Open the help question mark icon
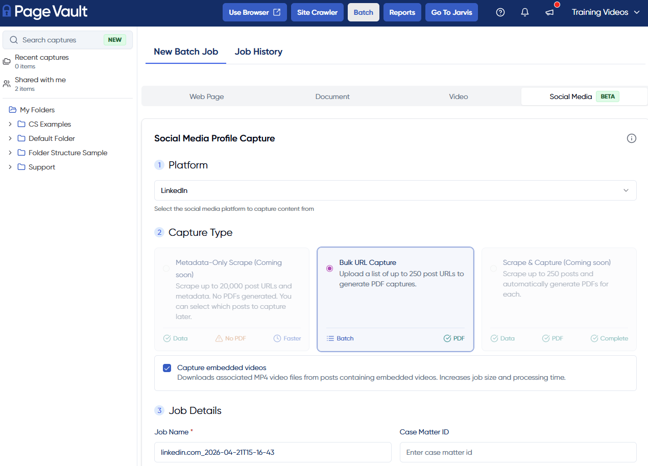Viewport: 648px width, 466px height. click(x=500, y=12)
